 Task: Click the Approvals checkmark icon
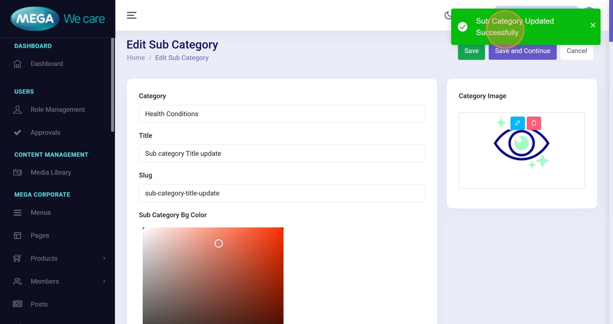pyautogui.click(x=18, y=133)
